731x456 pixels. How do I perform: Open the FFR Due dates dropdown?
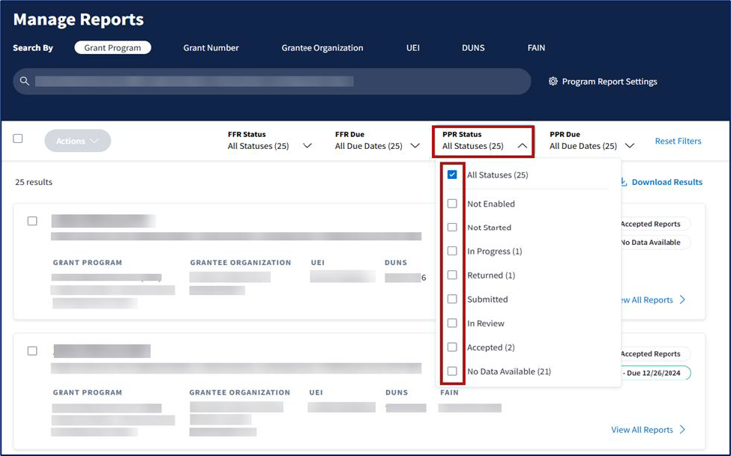click(415, 146)
